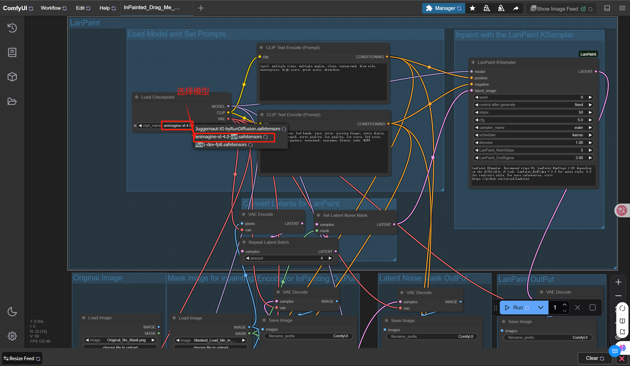
Task: Open the Workflow menu
Action: pos(51,8)
